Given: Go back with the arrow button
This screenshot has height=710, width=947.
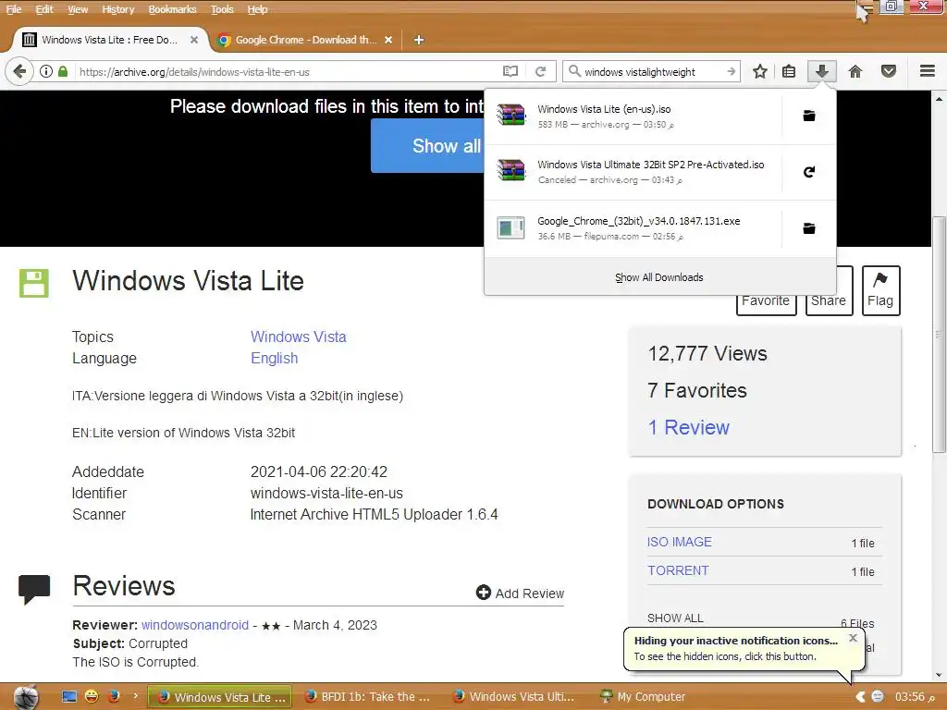Looking at the screenshot, I should 19,71.
